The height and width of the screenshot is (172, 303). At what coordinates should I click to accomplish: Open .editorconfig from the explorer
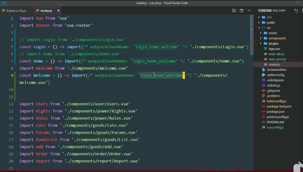pos(275,75)
